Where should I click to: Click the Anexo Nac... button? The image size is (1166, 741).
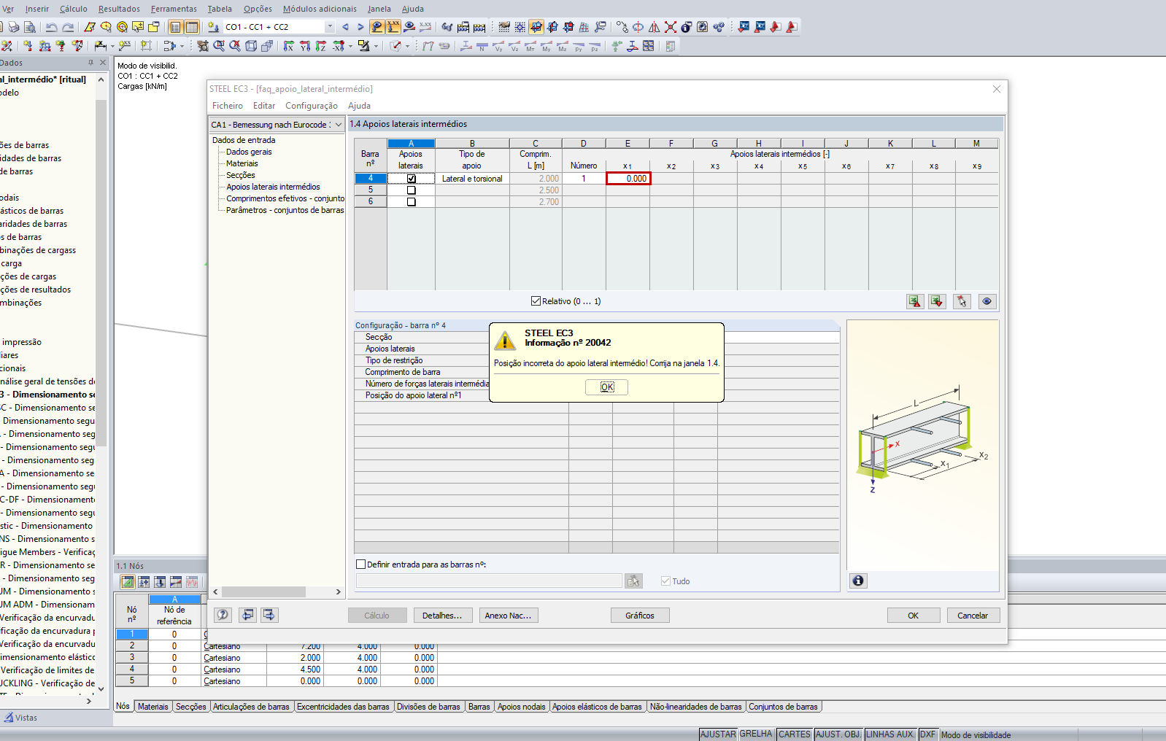(509, 616)
